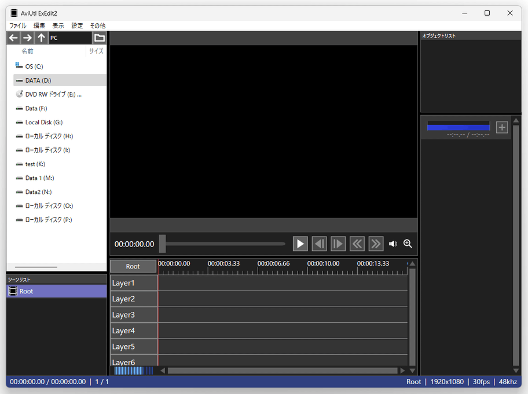The image size is (528, 394).
Task: Click the Layer4 header
Action: click(134, 331)
